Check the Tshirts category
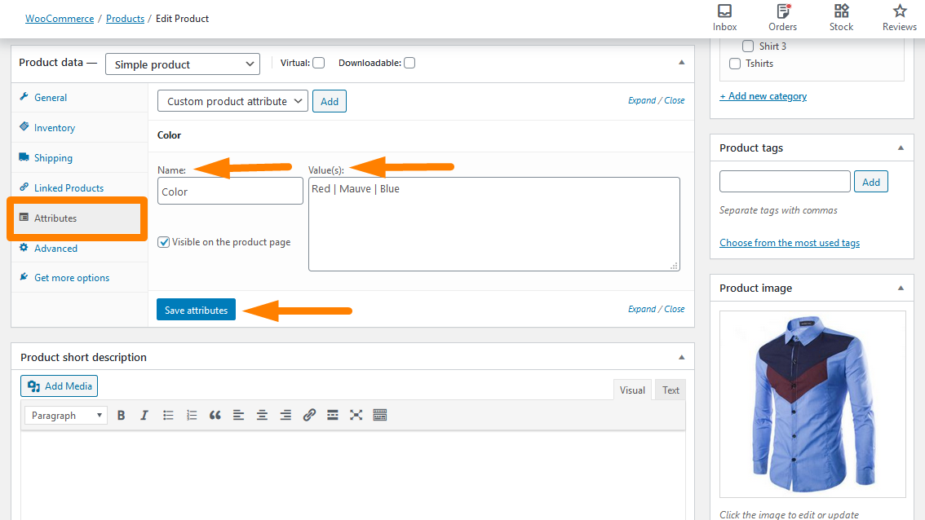The width and height of the screenshot is (925, 520). coord(735,64)
